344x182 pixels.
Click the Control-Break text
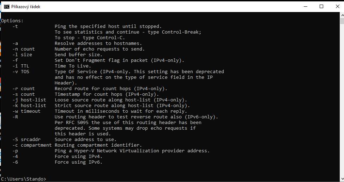pyautogui.click(x=180, y=32)
